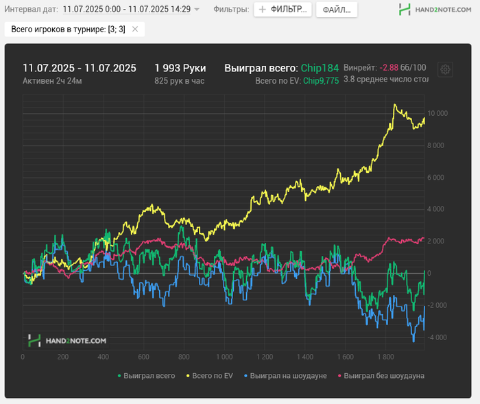480x404 pixels.
Task: Click the -2.88 winrate value
Action: click(389, 68)
